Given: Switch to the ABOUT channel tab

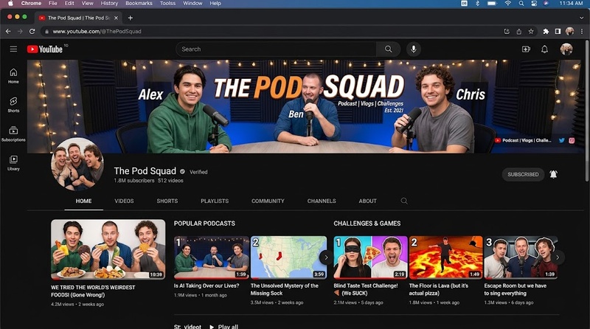Looking at the screenshot, I should pyautogui.click(x=367, y=201).
